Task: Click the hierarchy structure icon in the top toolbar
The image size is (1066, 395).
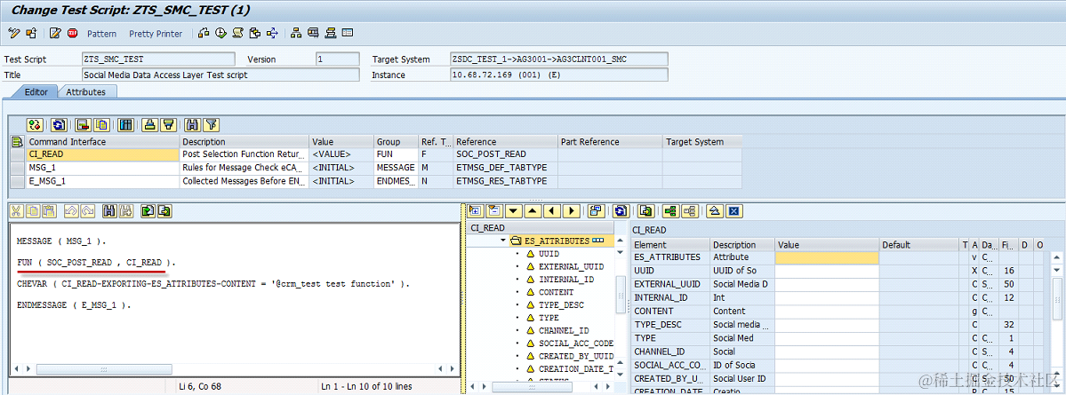Action: pos(296,33)
